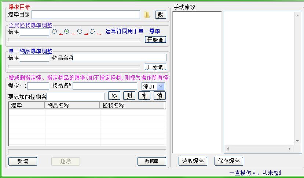Click the 添加 button beside monster name
The height and width of the screenshot is (178, 304).
coord(114,96)
